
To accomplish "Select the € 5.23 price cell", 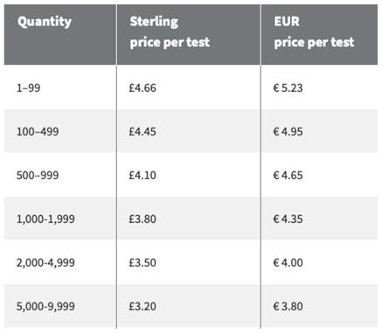I will tap(288, 87).
